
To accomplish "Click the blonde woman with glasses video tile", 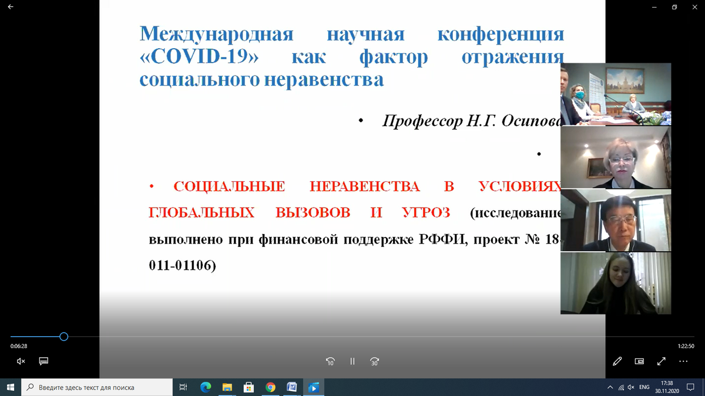I will pyautogui.click(x=616, y=157).
